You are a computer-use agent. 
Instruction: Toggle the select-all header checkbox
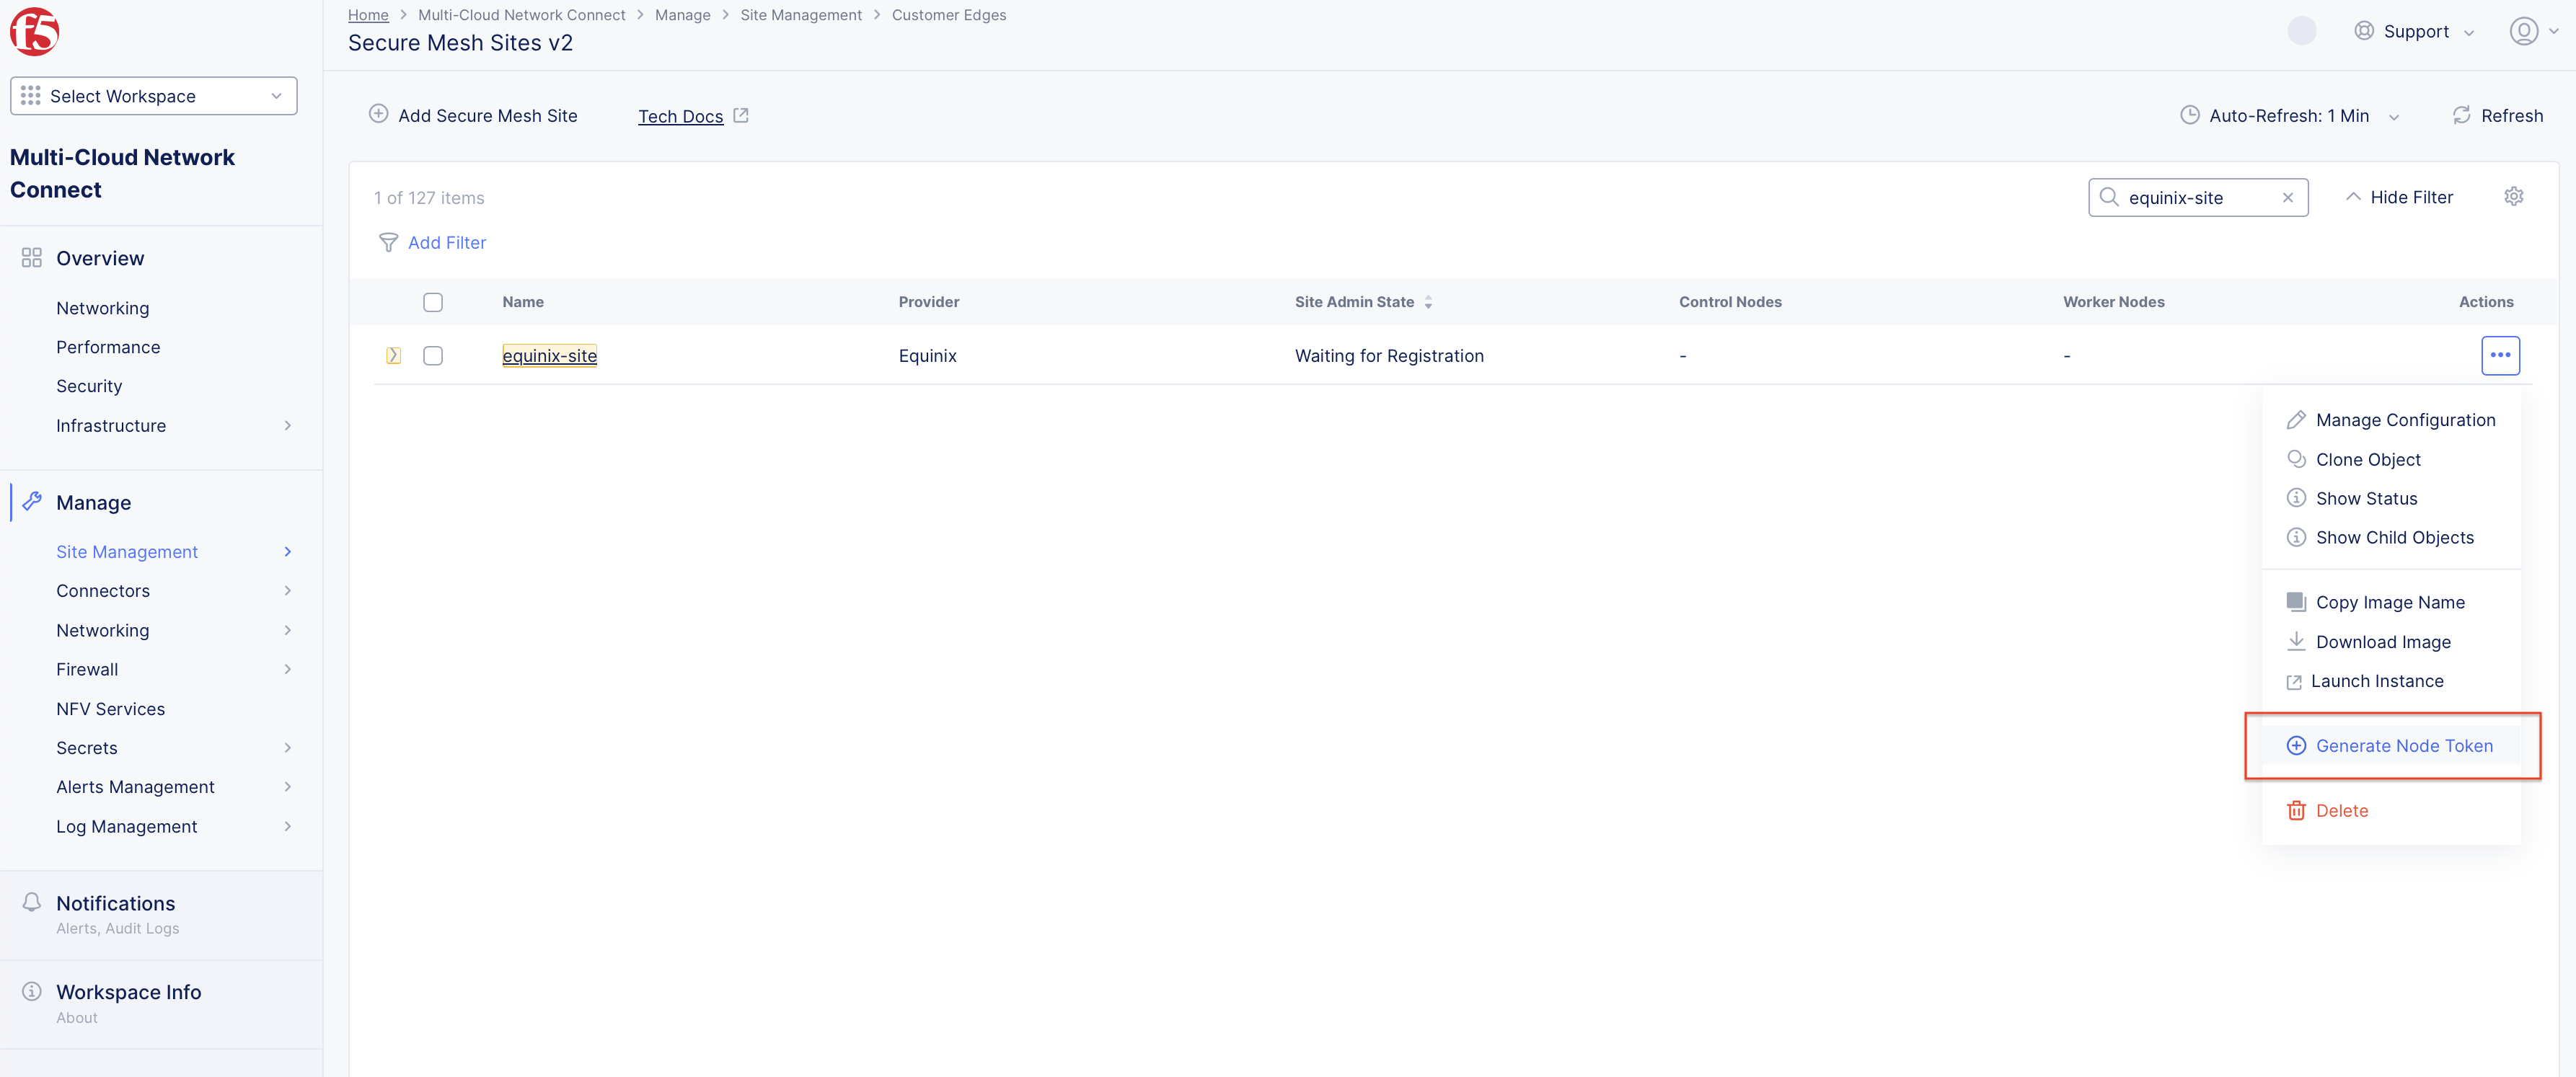click(x=433, y=302)
